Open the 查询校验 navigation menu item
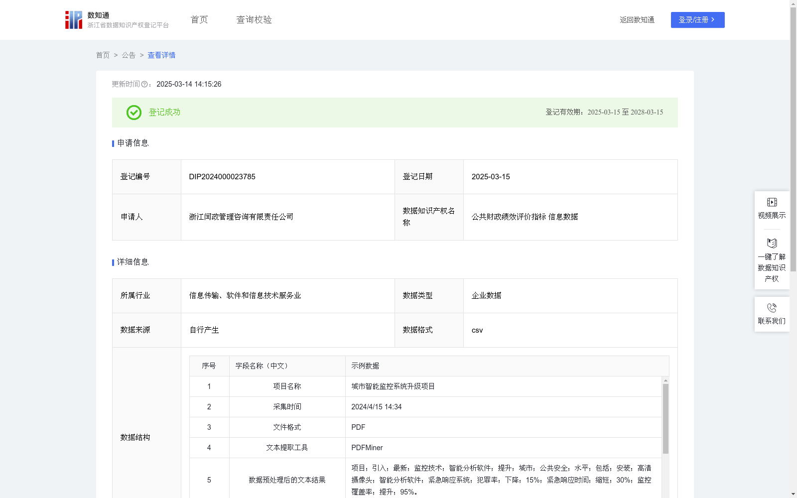The image size is (797, 498). 254,20
